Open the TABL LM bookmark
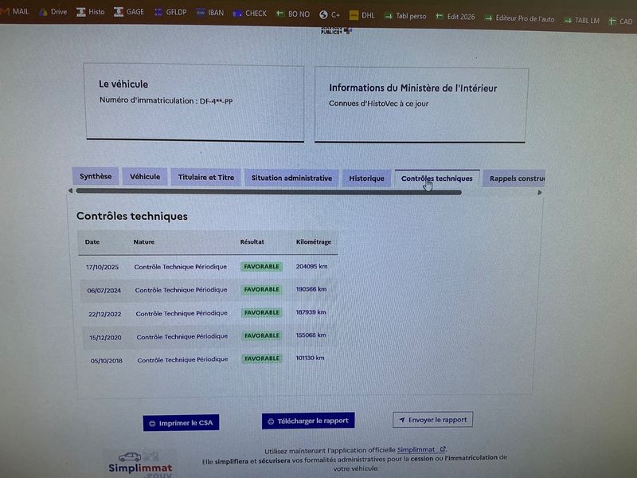 pyautogui.click(x=582, y=21)
